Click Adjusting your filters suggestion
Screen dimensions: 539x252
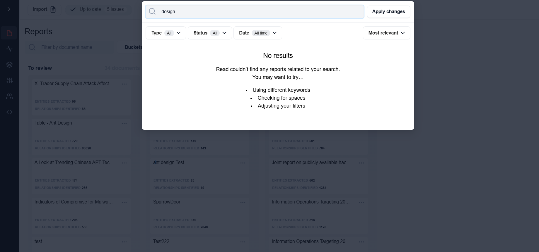click(x=281, y=106)
